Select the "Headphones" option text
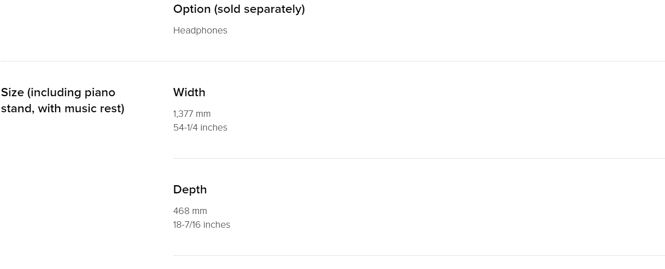The image size is (665, 269). [x=200, y=31]
